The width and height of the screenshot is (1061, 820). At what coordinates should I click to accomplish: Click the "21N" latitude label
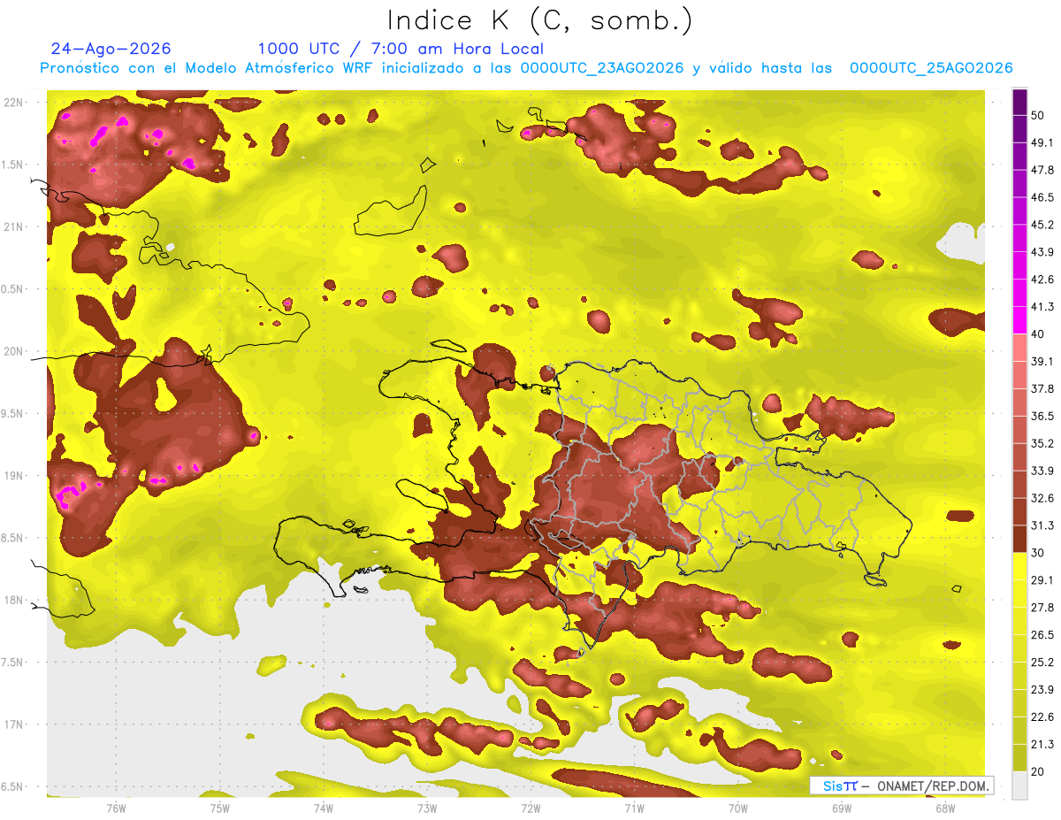(x=14, y=226)
